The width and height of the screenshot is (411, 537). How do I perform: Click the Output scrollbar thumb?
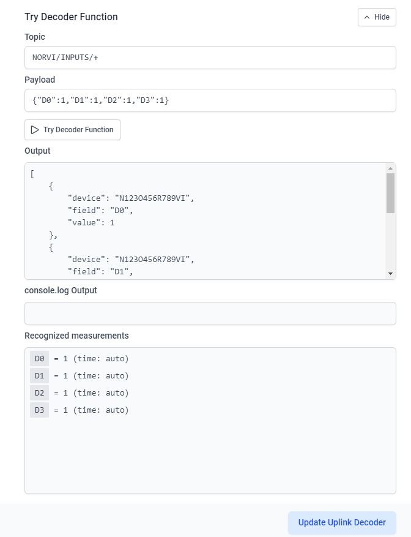[x=390, y=193]
